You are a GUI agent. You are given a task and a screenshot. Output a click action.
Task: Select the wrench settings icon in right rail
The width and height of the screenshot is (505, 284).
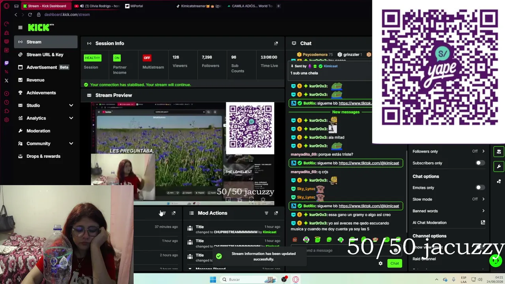[499, 166]
